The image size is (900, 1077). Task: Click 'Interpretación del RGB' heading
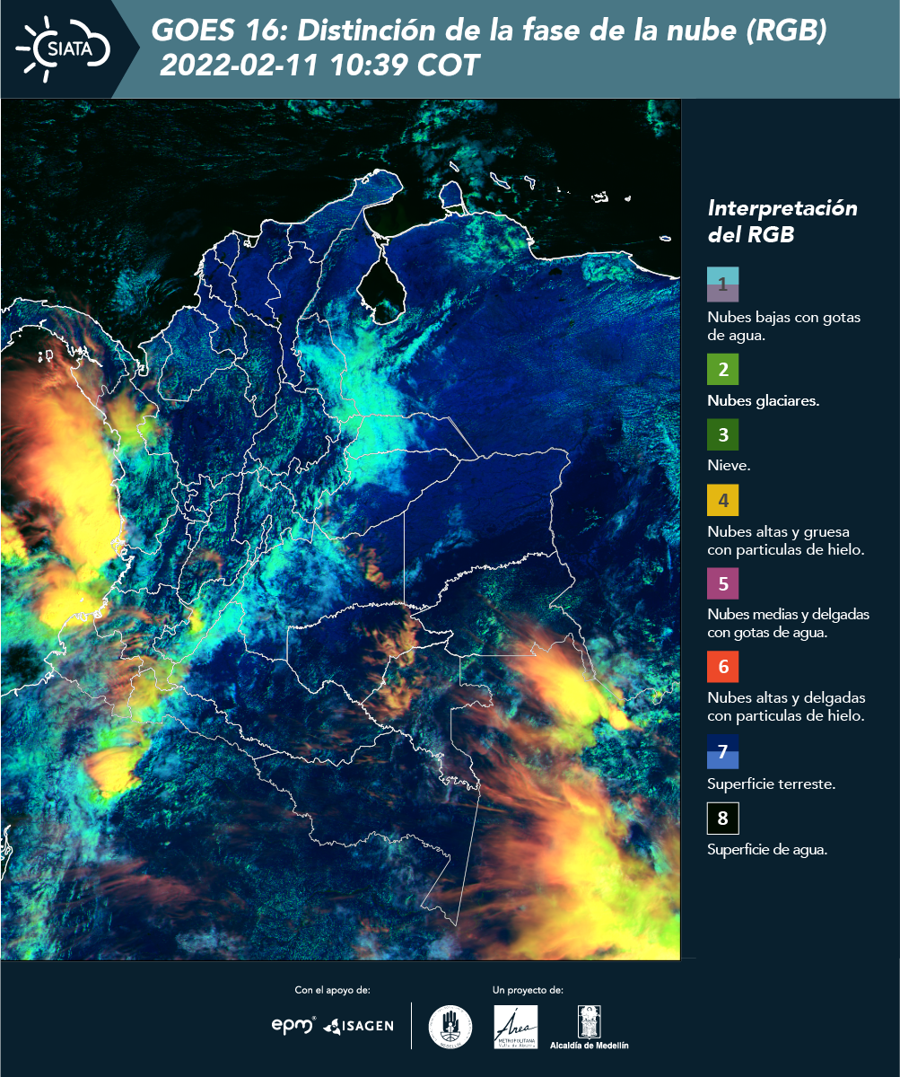point(782,222)
